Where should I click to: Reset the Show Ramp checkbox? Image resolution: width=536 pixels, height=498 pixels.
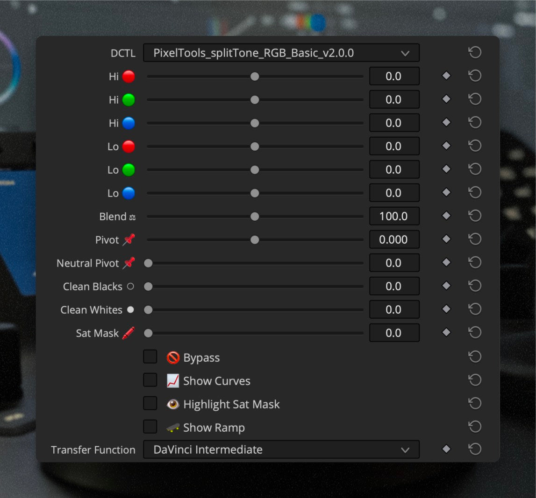pos(475,427)
